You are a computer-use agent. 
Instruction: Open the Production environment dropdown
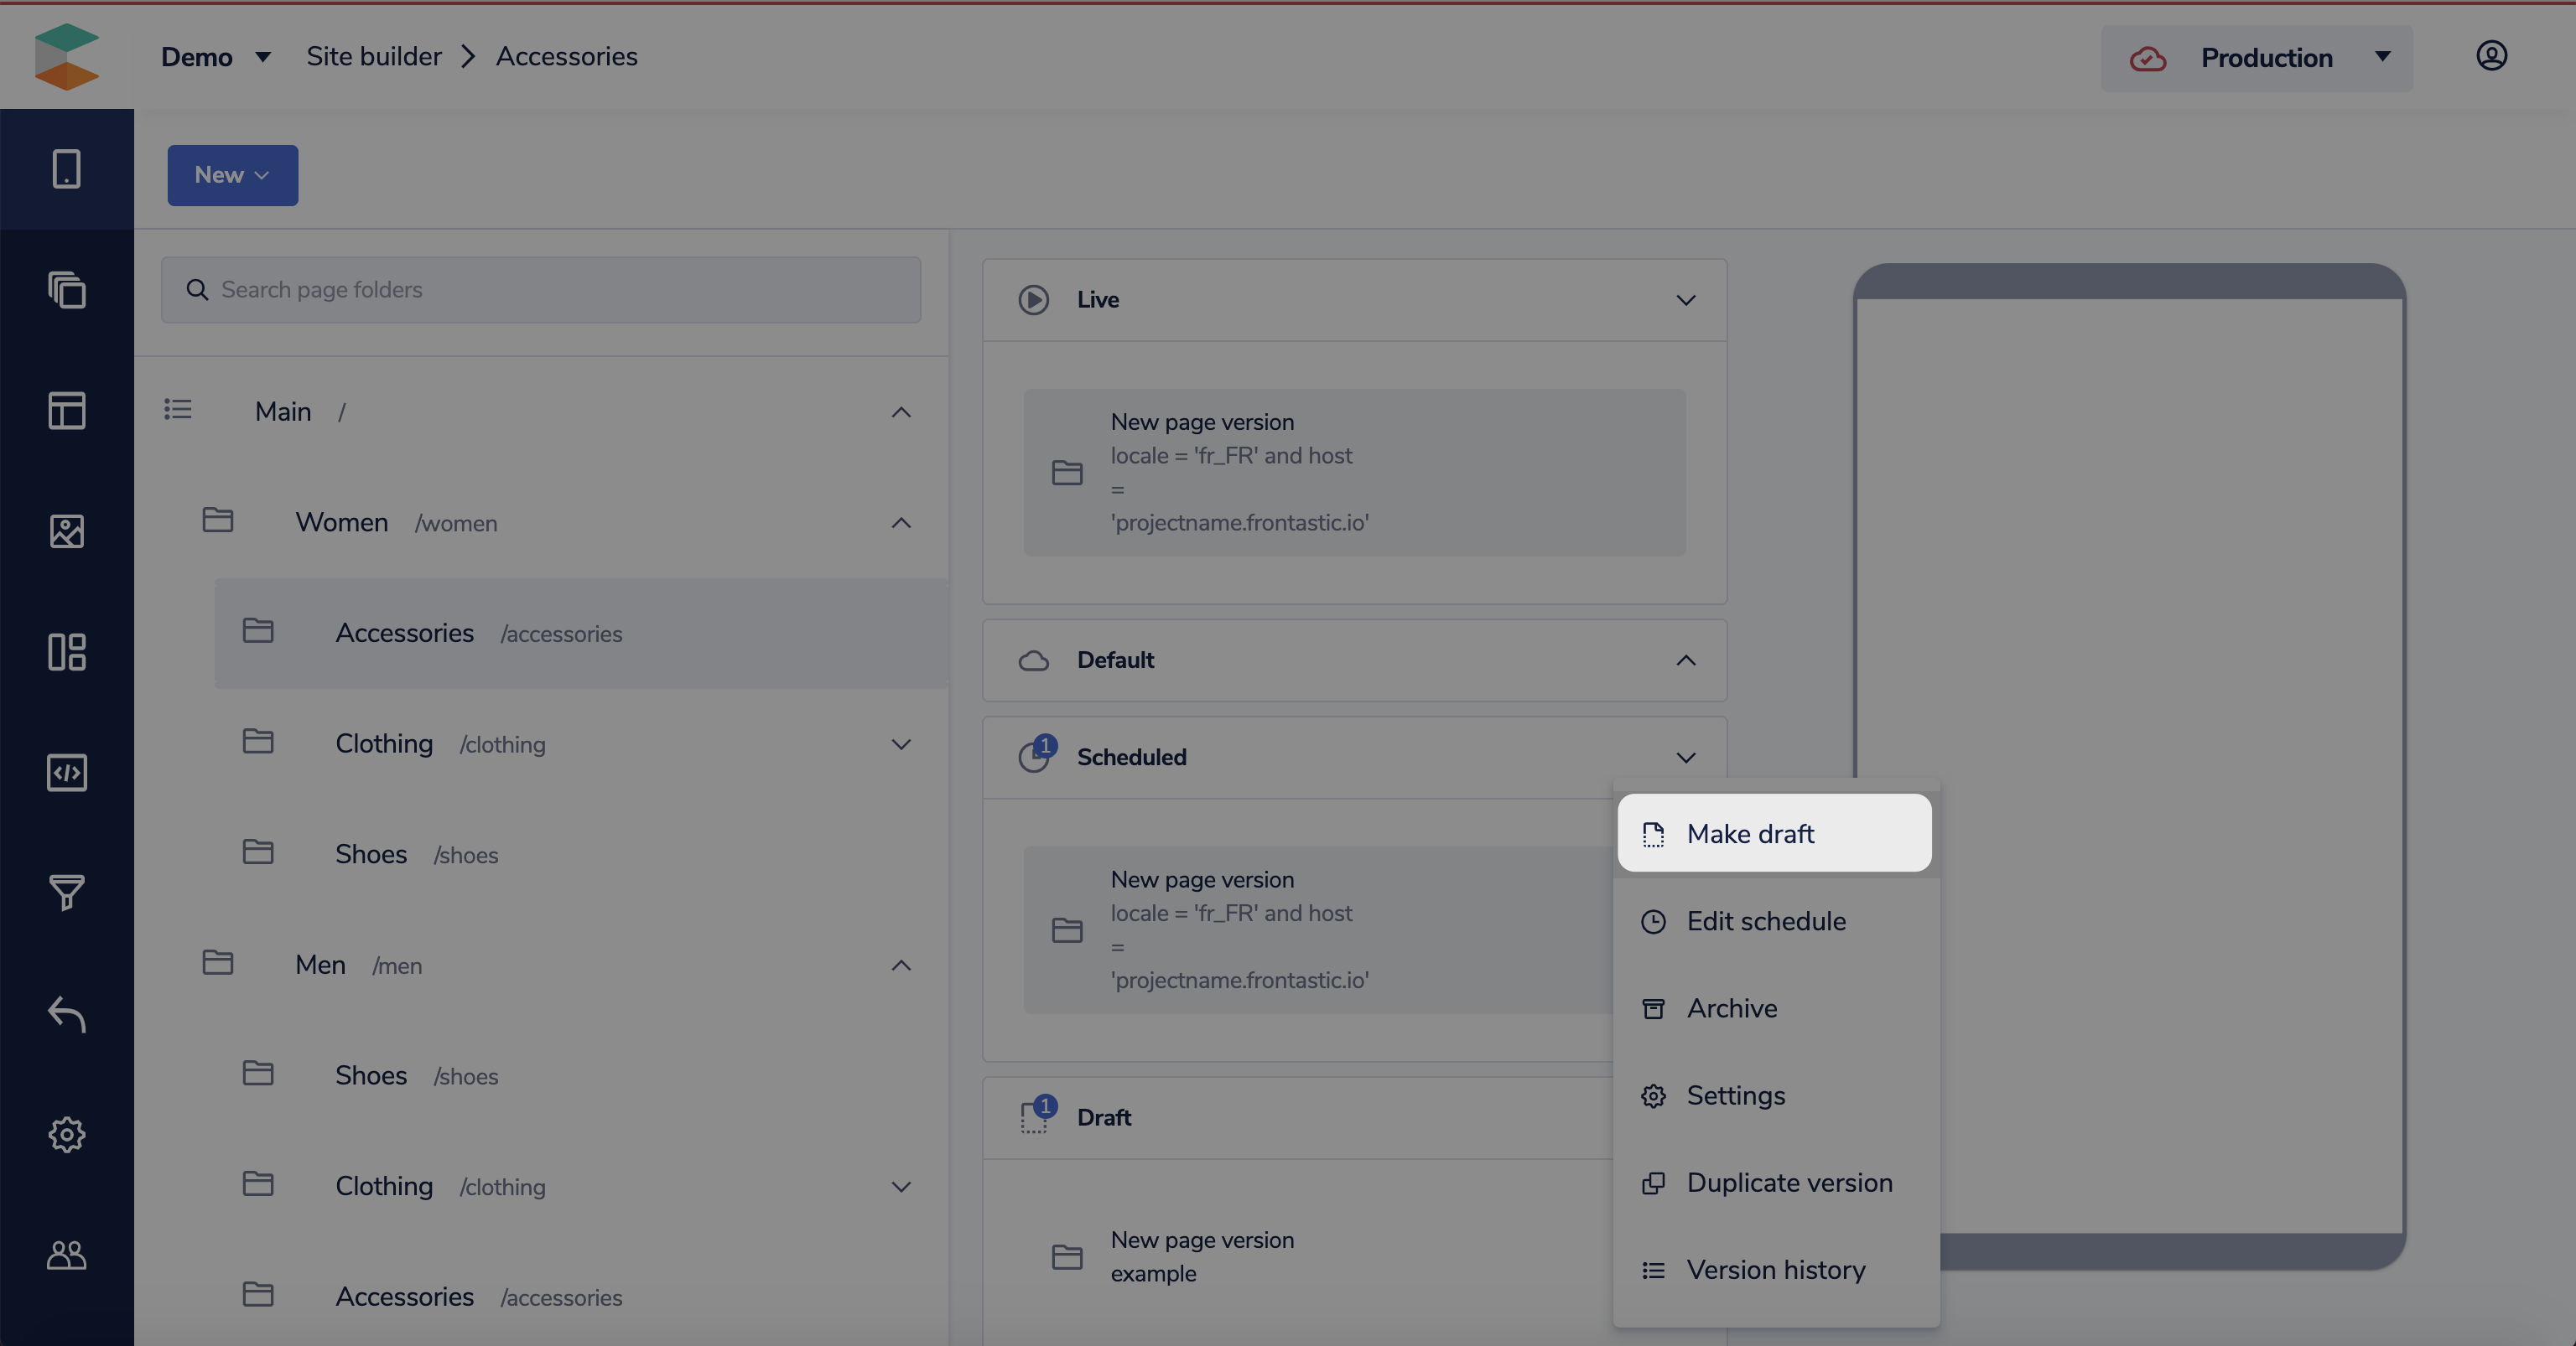[x=2256, y=58]
